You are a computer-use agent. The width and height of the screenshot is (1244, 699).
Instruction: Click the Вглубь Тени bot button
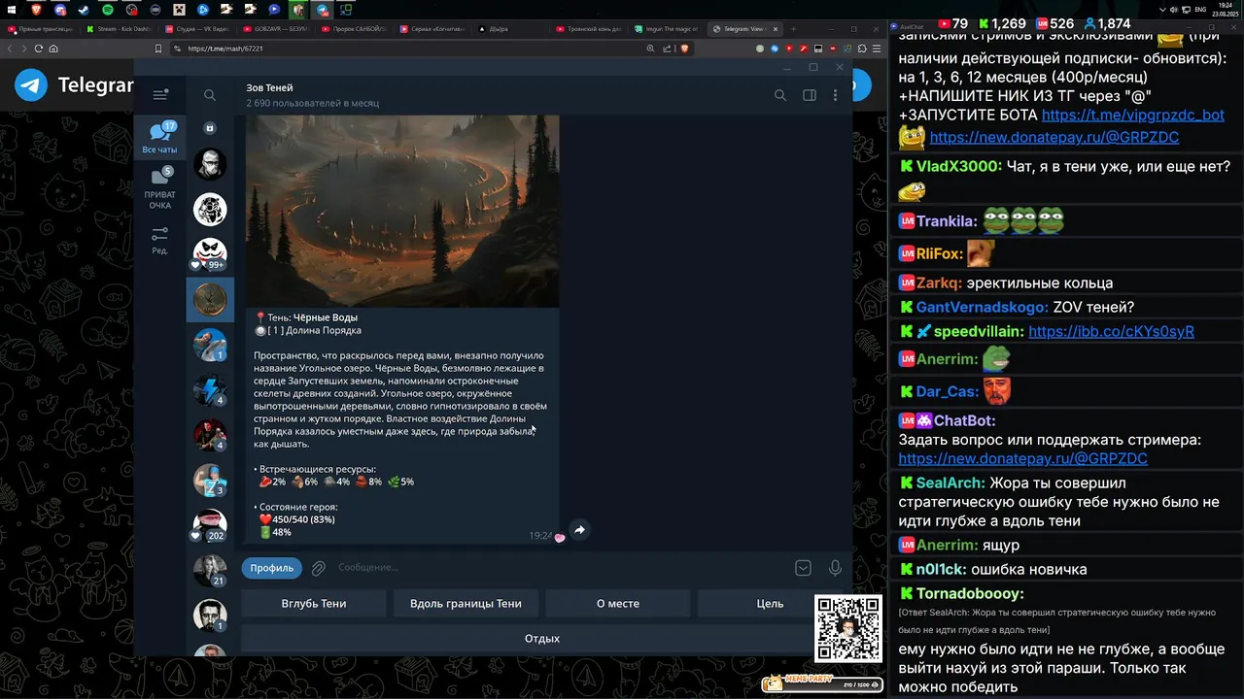[314, 604]
